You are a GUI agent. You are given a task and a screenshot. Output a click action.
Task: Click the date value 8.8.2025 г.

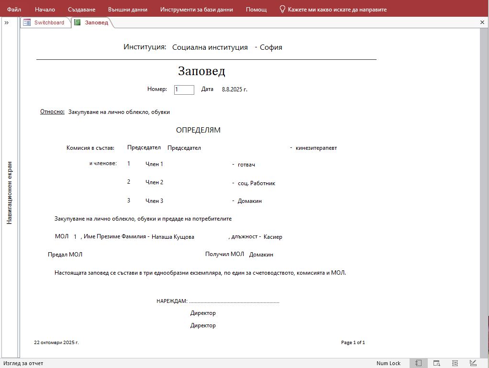point(234,89)
